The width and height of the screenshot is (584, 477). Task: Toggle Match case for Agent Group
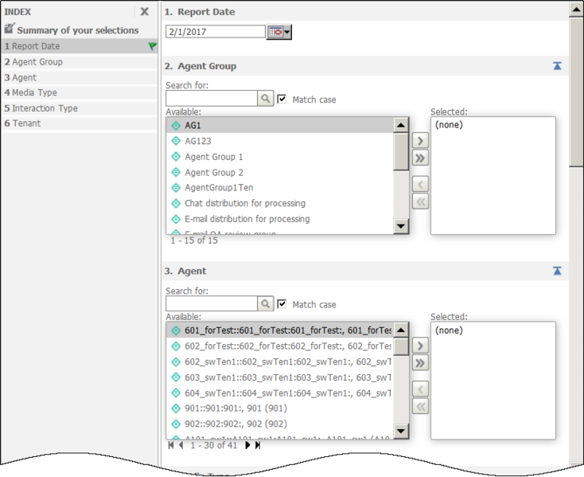282,99
